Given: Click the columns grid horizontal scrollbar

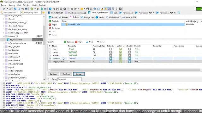Looking at the screenshot, I should tap(125, 70).
